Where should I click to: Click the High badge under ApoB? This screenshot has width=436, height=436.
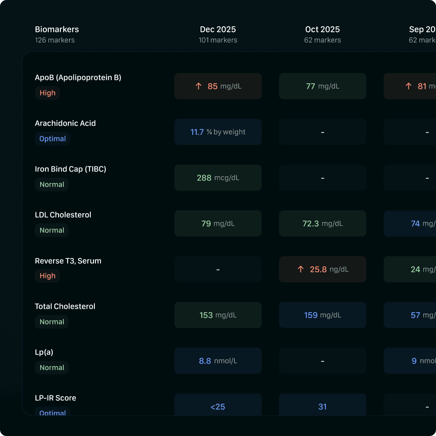pos(48,93)
